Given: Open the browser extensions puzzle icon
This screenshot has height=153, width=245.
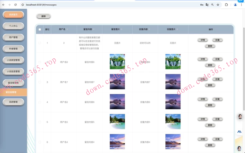Looking at the screenshot, I should 226,5.
